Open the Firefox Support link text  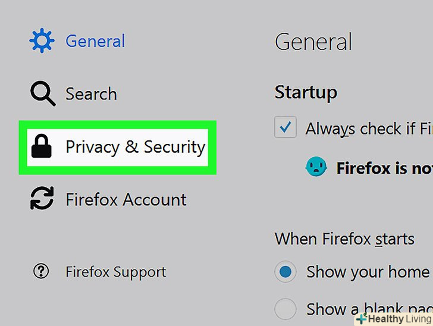pyautogui.click(x=116, y=272)
